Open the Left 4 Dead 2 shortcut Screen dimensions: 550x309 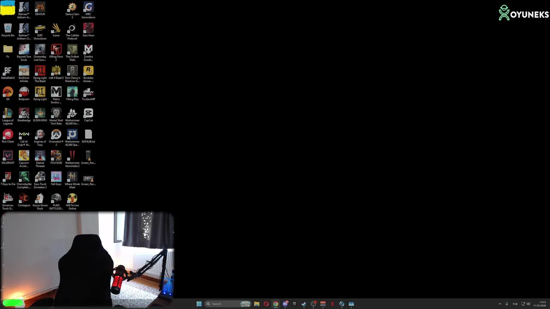[56, 73]
